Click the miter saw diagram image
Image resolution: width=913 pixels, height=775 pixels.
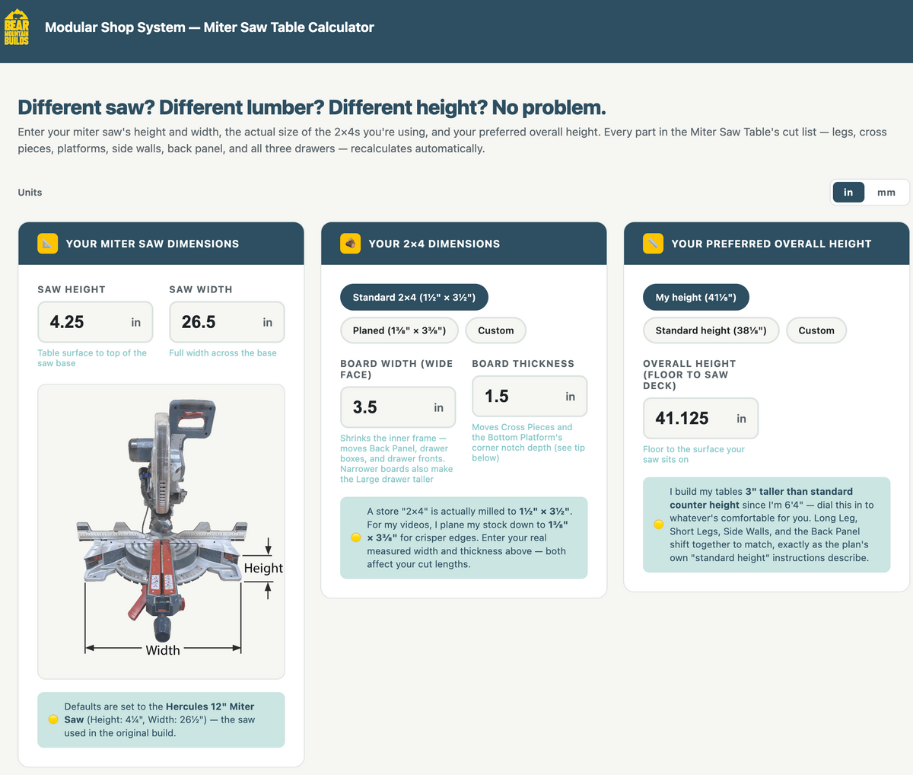tap(161, 531)
